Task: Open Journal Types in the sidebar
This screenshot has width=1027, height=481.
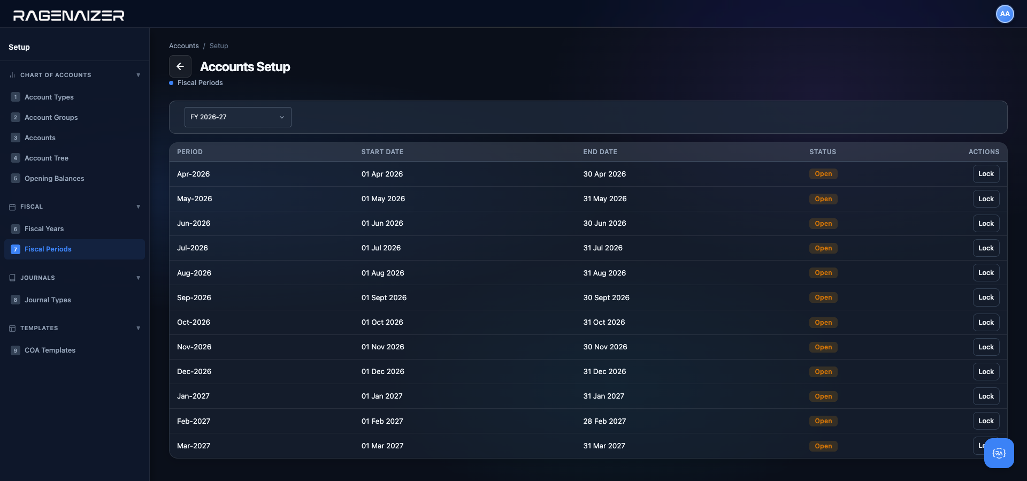Action: click(x=74, y=300)
